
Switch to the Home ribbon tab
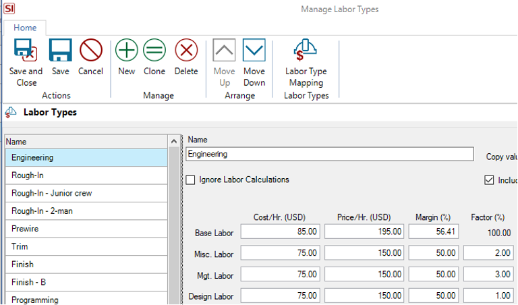[25, 28]
